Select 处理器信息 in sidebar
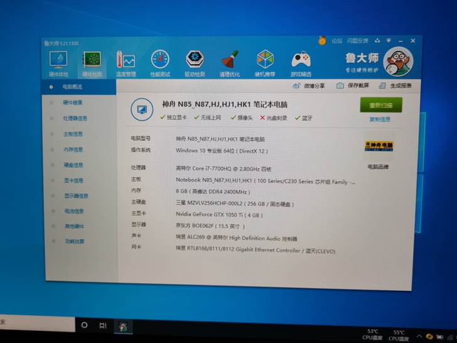 (x=75, y=118)
